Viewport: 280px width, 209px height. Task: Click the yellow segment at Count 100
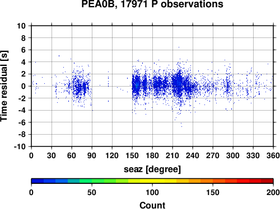coord(152,181)
